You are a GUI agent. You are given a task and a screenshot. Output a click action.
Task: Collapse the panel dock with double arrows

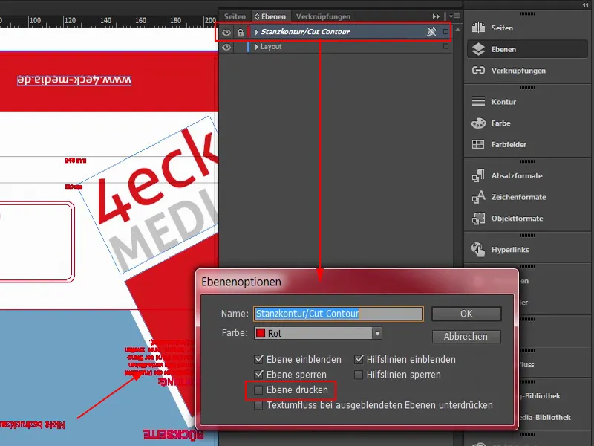(586, 4)
